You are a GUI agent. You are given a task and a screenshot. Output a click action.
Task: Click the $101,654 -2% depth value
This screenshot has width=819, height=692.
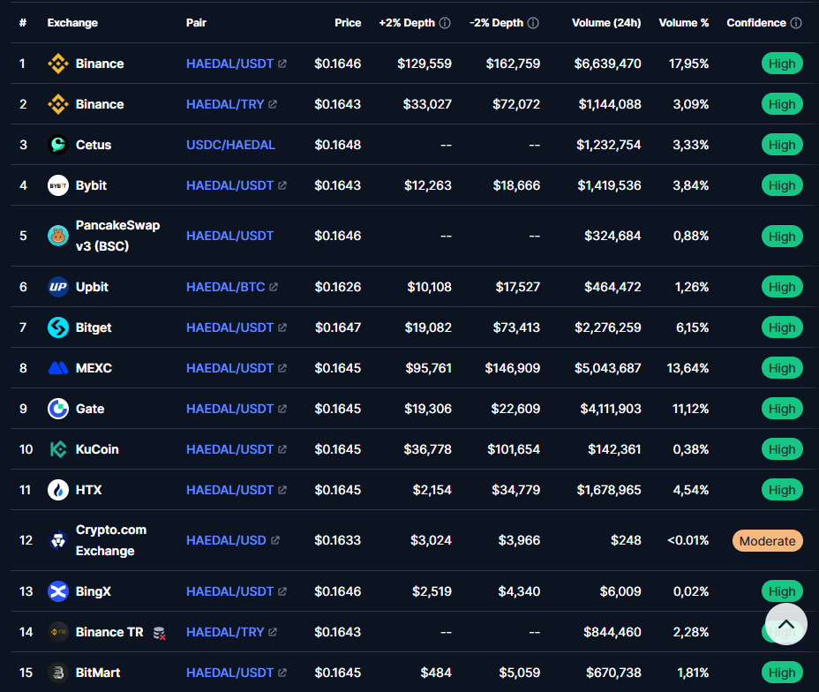[514, 449]
